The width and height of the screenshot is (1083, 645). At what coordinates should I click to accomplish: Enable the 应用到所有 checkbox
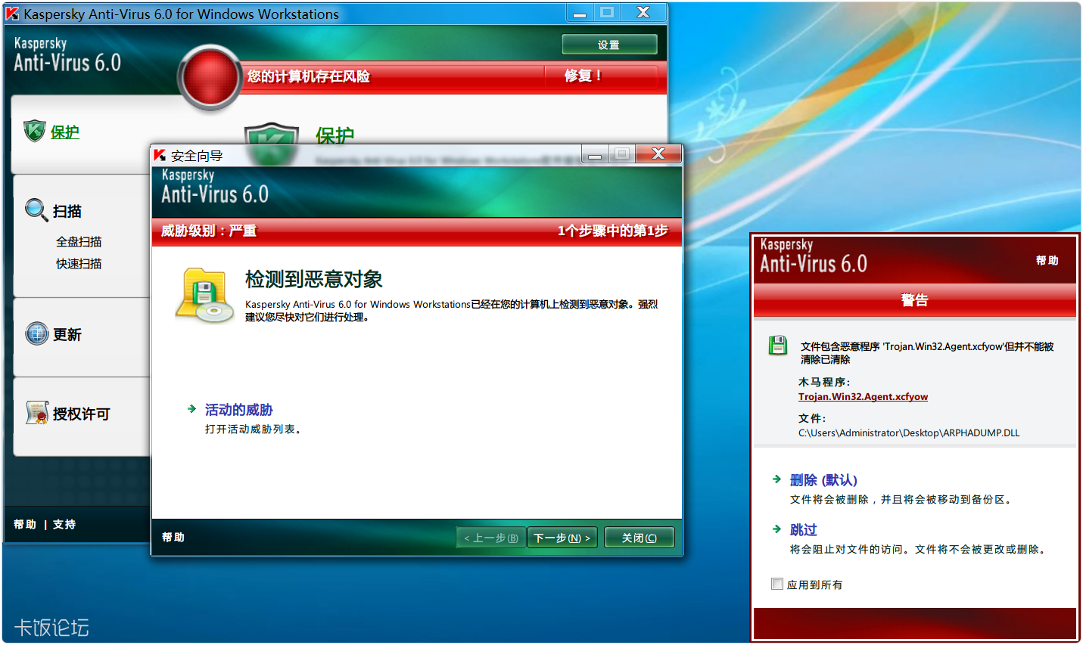[777, 584]
